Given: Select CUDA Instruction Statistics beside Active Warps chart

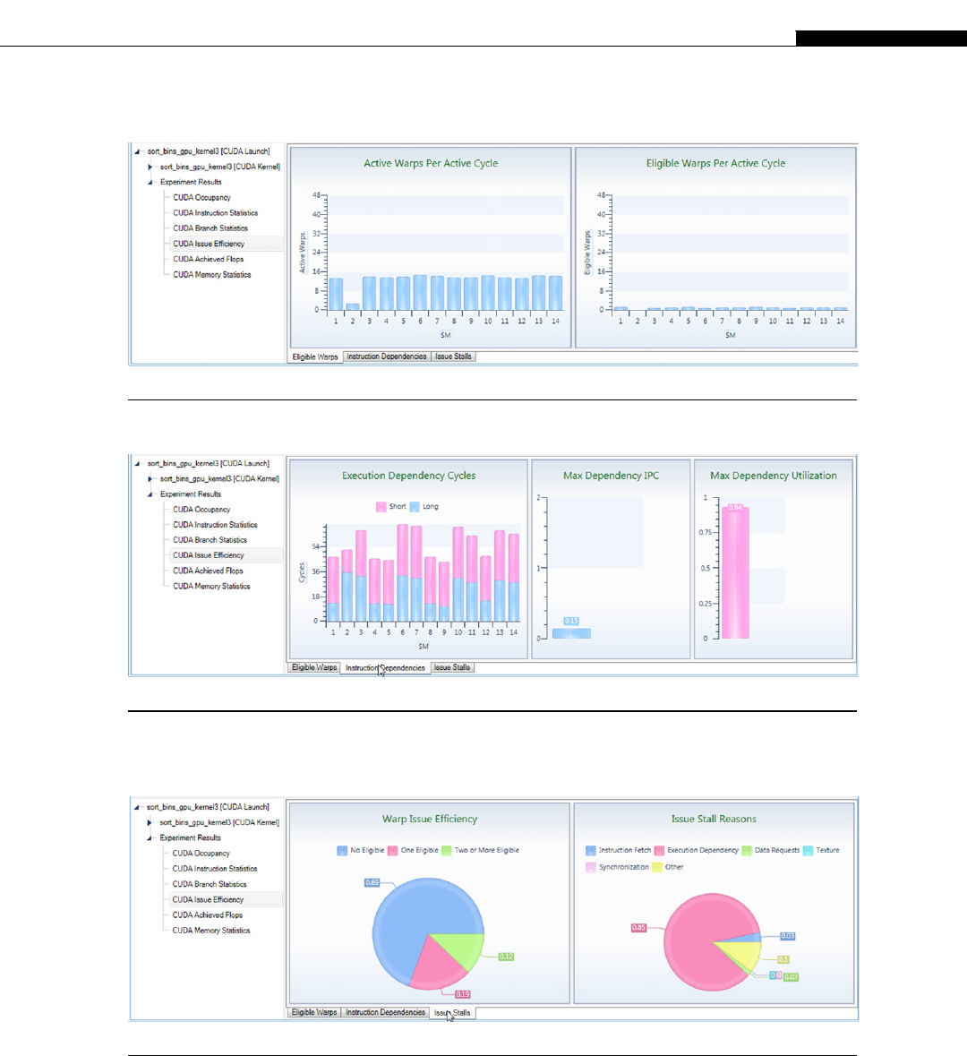Looking at the screenshot, I should pyautogui.click(x=215, y=213).
